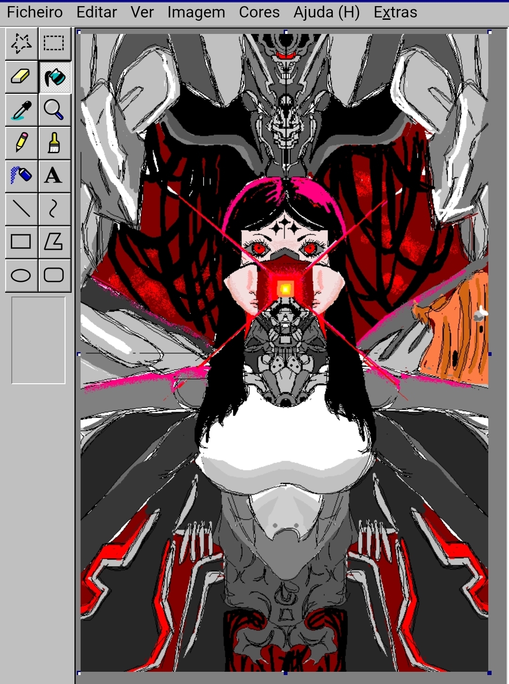509x684 pixels.
Task: Select the Brush tool
Action: (x=54, y=142)
